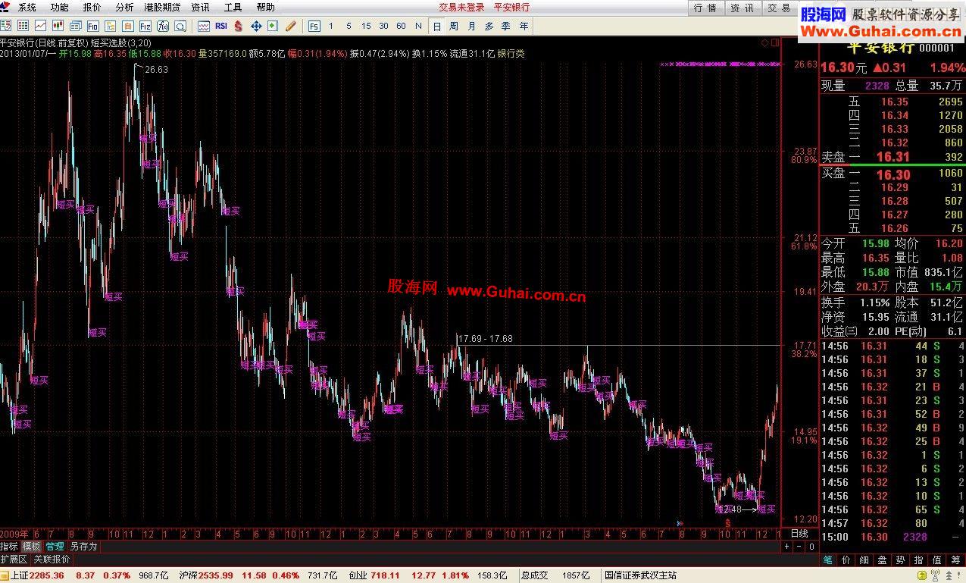
Task: Click the 另存为 button below chart
Action: pos(83,546)
